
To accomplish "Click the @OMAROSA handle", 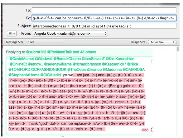I will (134, 70).
